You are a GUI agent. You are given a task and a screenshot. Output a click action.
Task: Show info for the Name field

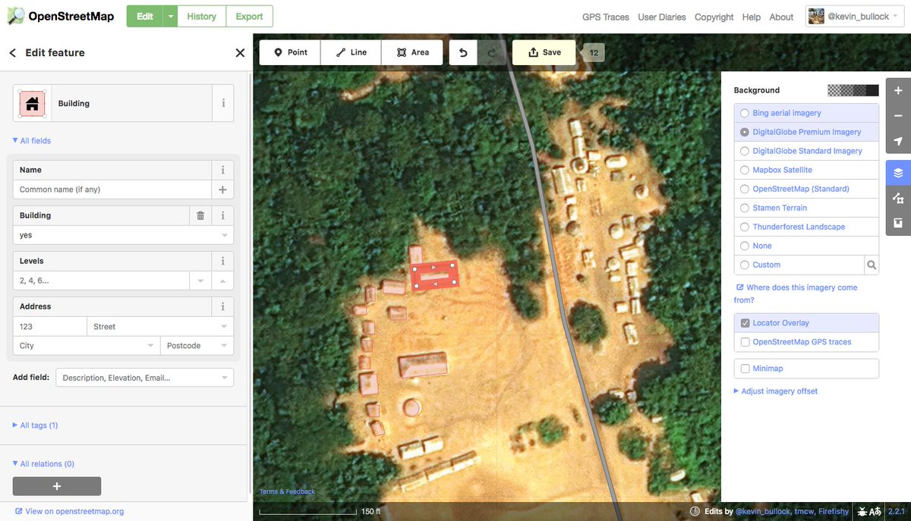222,170
